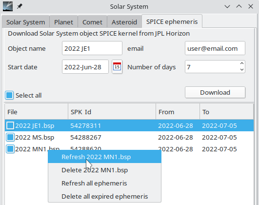Open the Comet tab
The height and width of the screenshot is (205, 259).
click(92, 22)
